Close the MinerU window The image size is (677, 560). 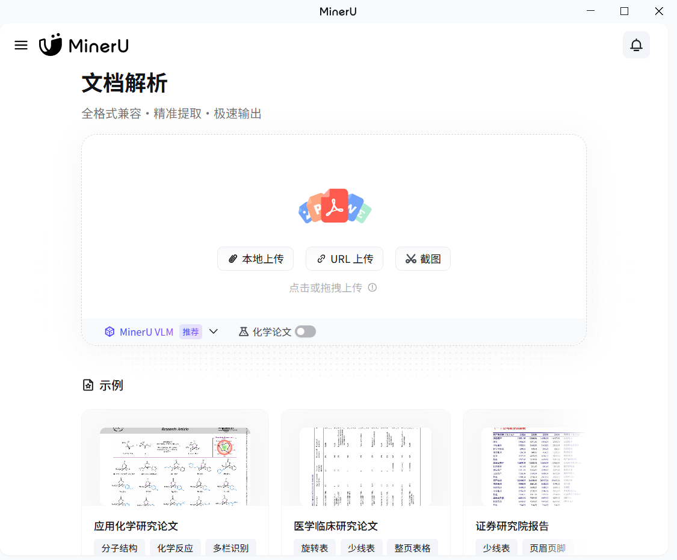pos(659,11)
